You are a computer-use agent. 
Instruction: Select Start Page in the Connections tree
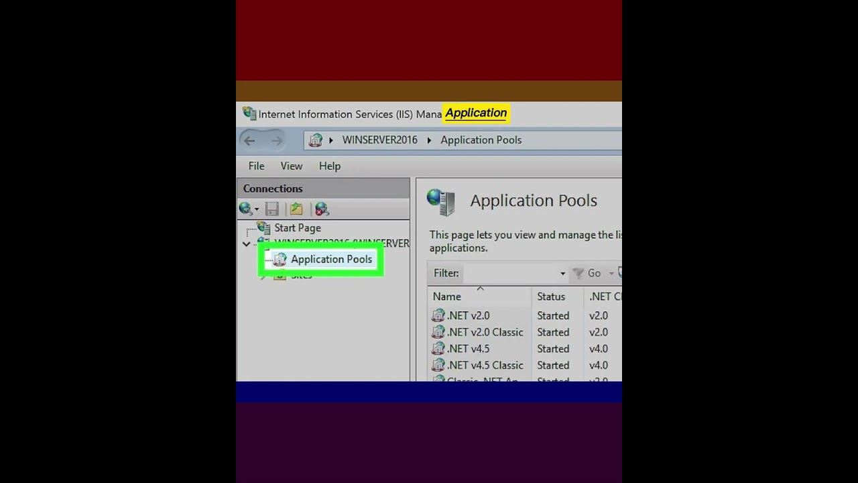(x=298, y=228)
